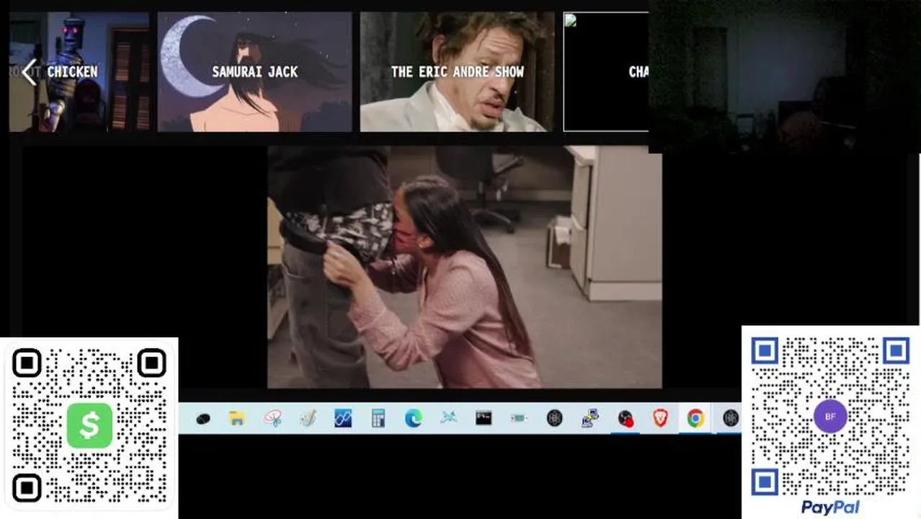This screenshot has height=519, width=921.
Task: Open the gray serial port taskbar icon
Action: click(519, 418)
